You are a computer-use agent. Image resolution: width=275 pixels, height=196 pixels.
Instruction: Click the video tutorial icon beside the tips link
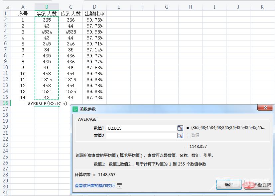(x=119, y=186)
